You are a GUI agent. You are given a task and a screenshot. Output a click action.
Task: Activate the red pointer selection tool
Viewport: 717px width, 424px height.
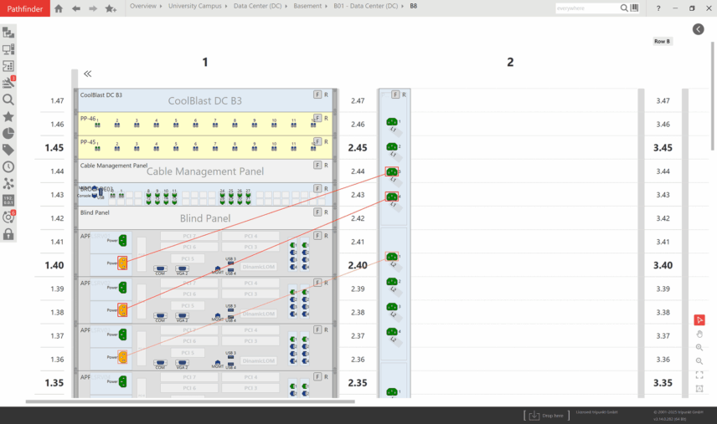coord(699,319)
